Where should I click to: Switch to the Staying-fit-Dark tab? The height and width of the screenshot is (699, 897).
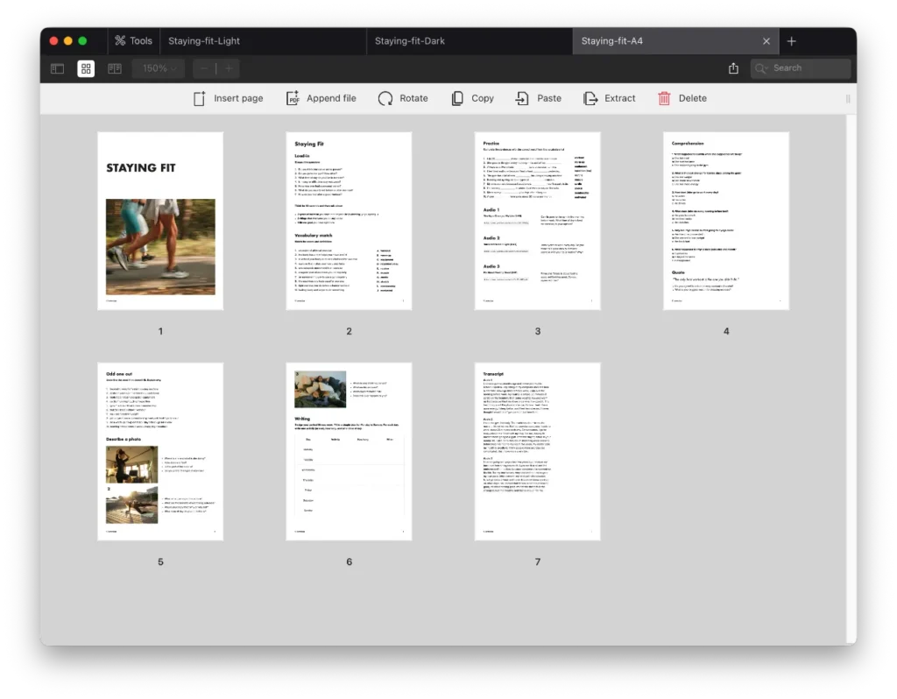point(410,41)
